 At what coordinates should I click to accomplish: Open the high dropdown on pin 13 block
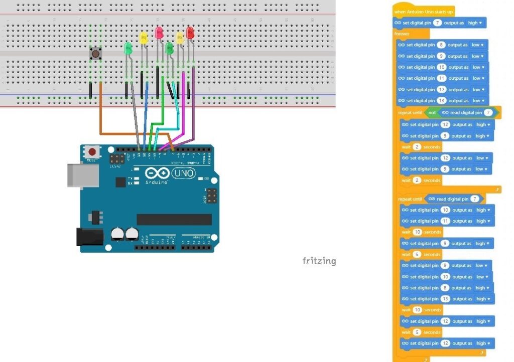[483, 299]
